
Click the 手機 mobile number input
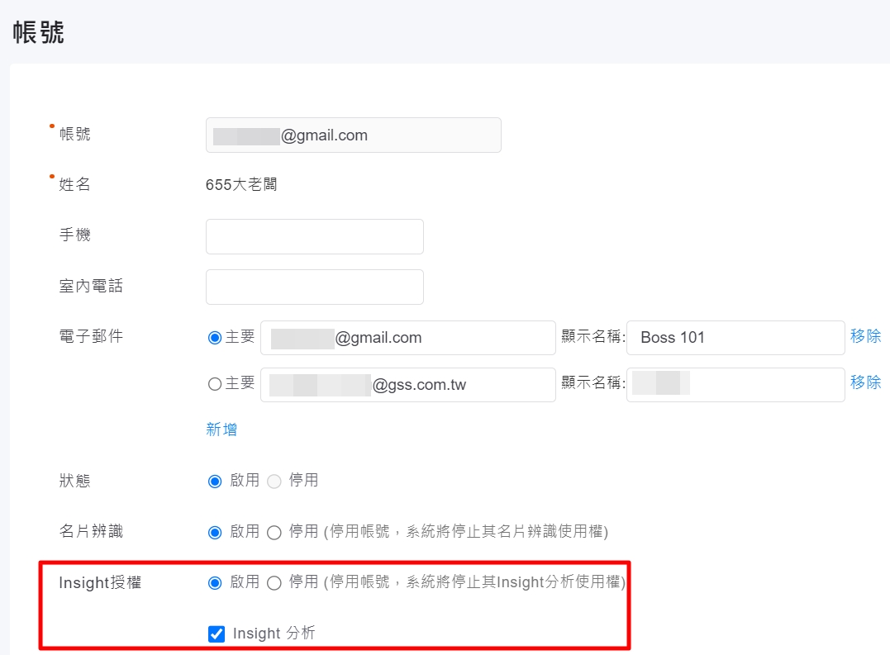click(314, 236)
